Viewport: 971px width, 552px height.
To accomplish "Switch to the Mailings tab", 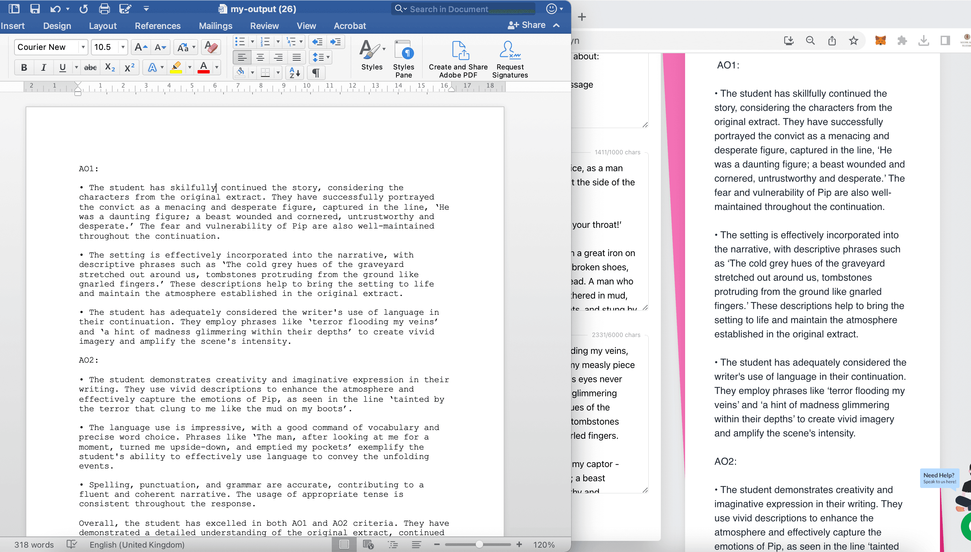I will click(x=215, y=26).
